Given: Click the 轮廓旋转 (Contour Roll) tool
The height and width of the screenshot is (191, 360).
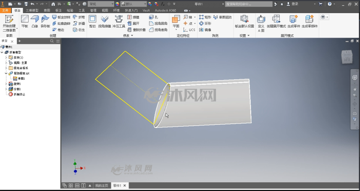Looking at the screenshot, I should pos(61,23).
